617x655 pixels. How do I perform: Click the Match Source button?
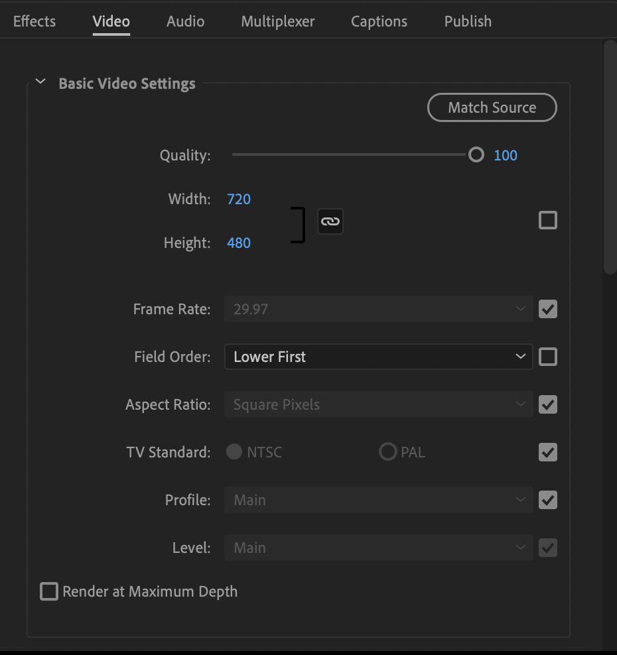(x=492, y=107)
